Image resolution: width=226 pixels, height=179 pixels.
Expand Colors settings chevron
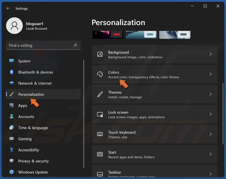pos(211,74)
